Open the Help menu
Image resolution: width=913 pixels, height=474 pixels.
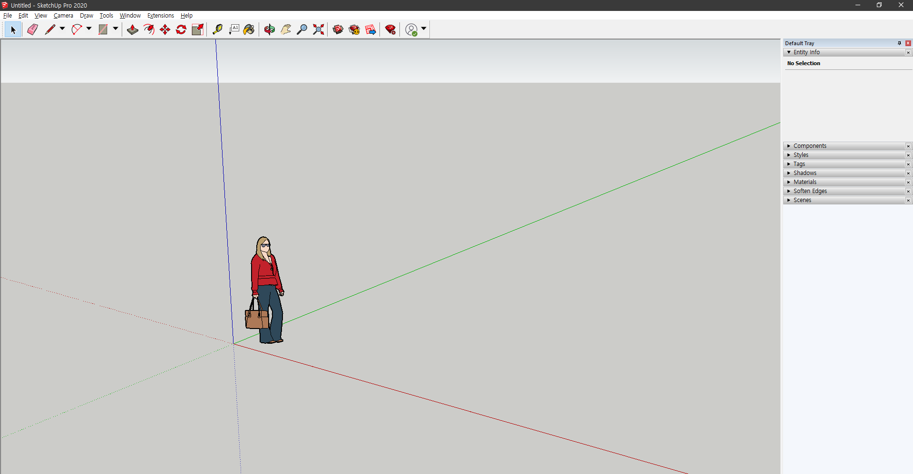click(186, 16)
